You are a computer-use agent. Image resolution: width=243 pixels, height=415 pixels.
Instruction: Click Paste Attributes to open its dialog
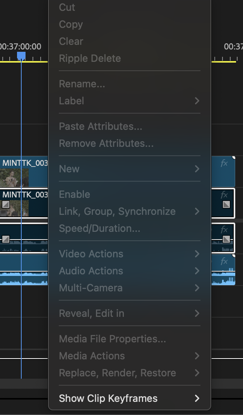[100, 126]
